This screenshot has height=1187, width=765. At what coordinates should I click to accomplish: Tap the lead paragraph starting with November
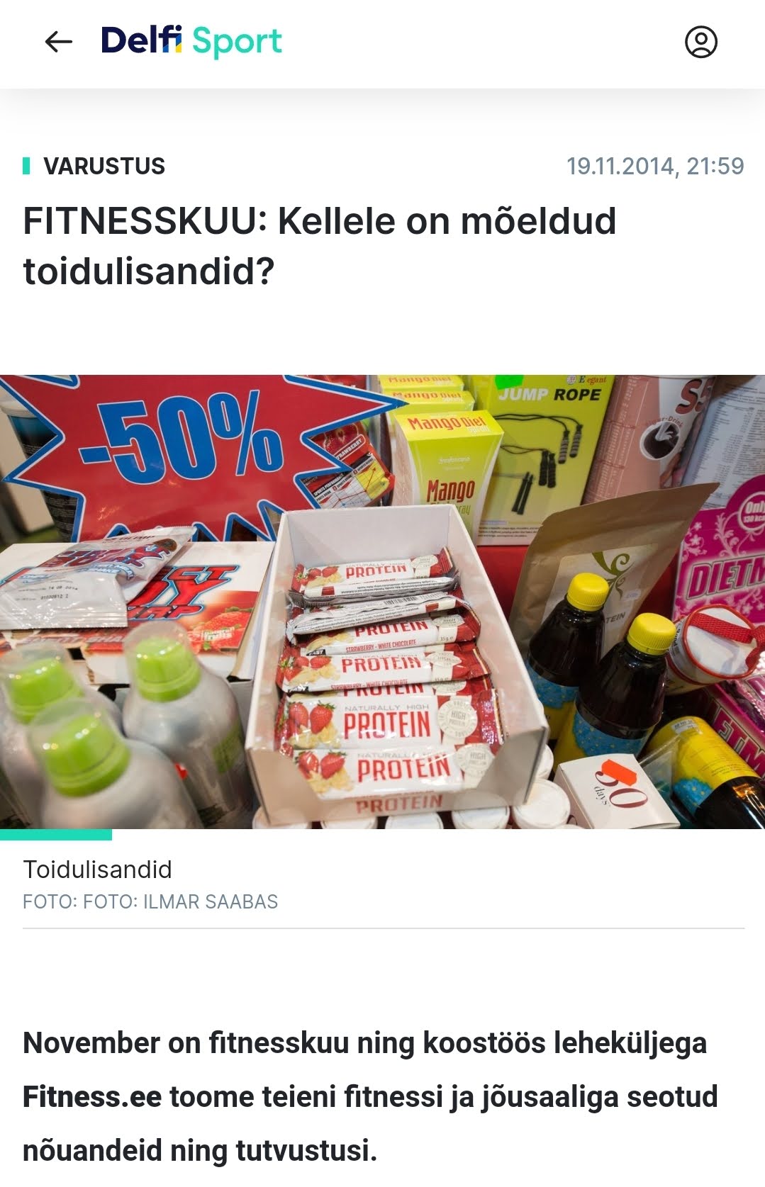pos(370,1096)
